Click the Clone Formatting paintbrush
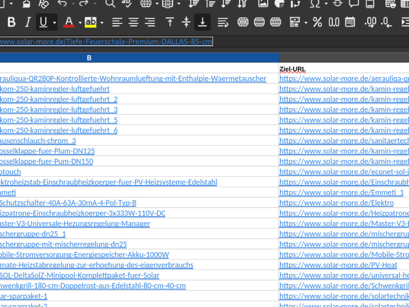 [x=26, y=4]
